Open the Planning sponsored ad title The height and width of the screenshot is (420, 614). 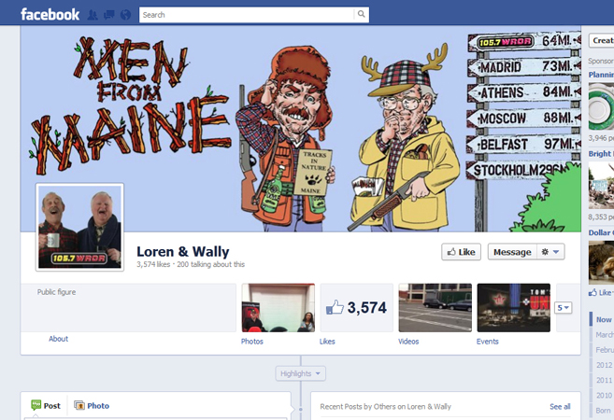point(601,75)
